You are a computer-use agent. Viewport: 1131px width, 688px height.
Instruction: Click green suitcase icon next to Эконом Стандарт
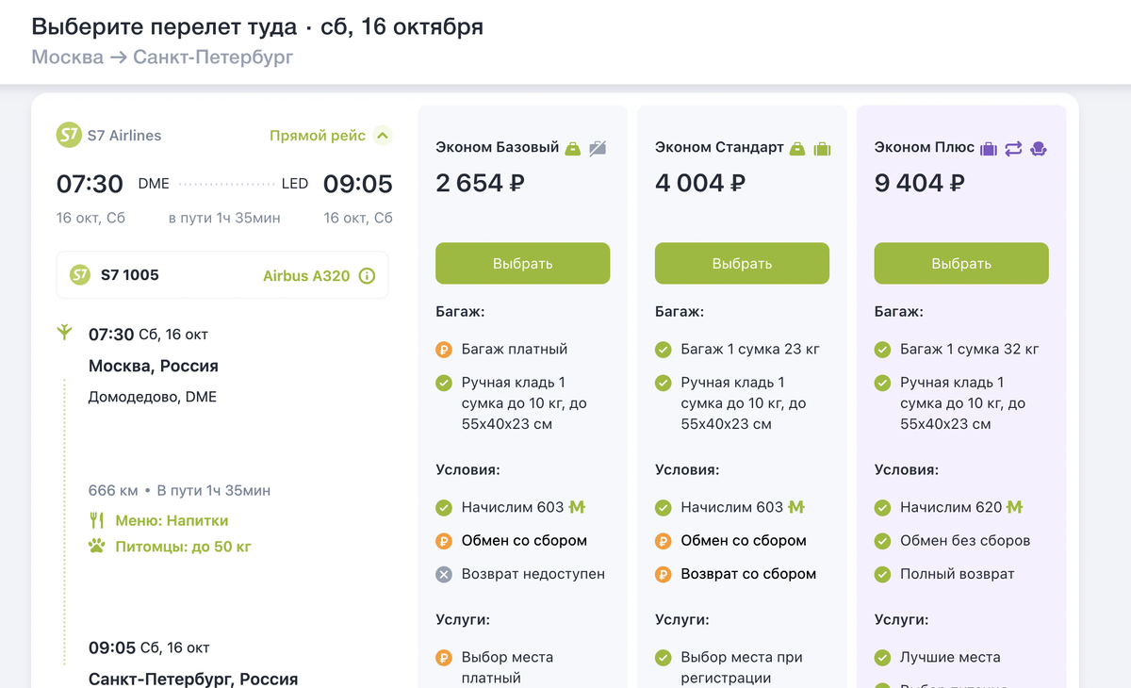tap(821, 148)
